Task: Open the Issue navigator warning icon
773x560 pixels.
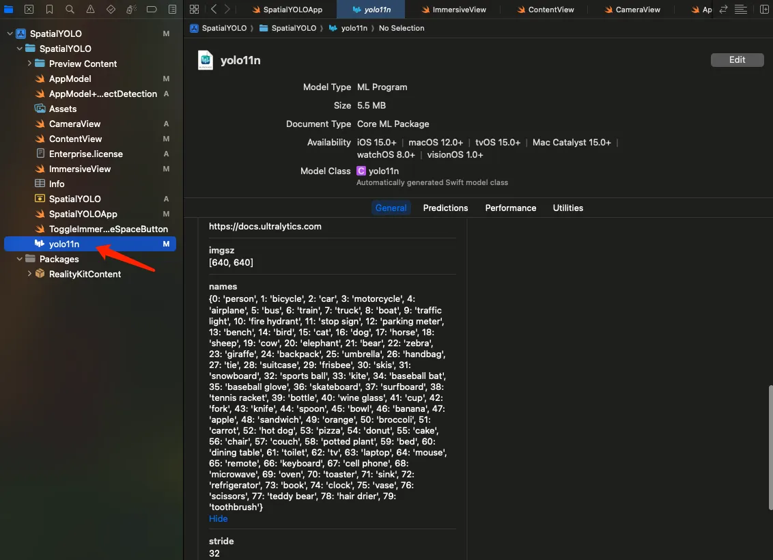Action: click(x=90, y=9)
